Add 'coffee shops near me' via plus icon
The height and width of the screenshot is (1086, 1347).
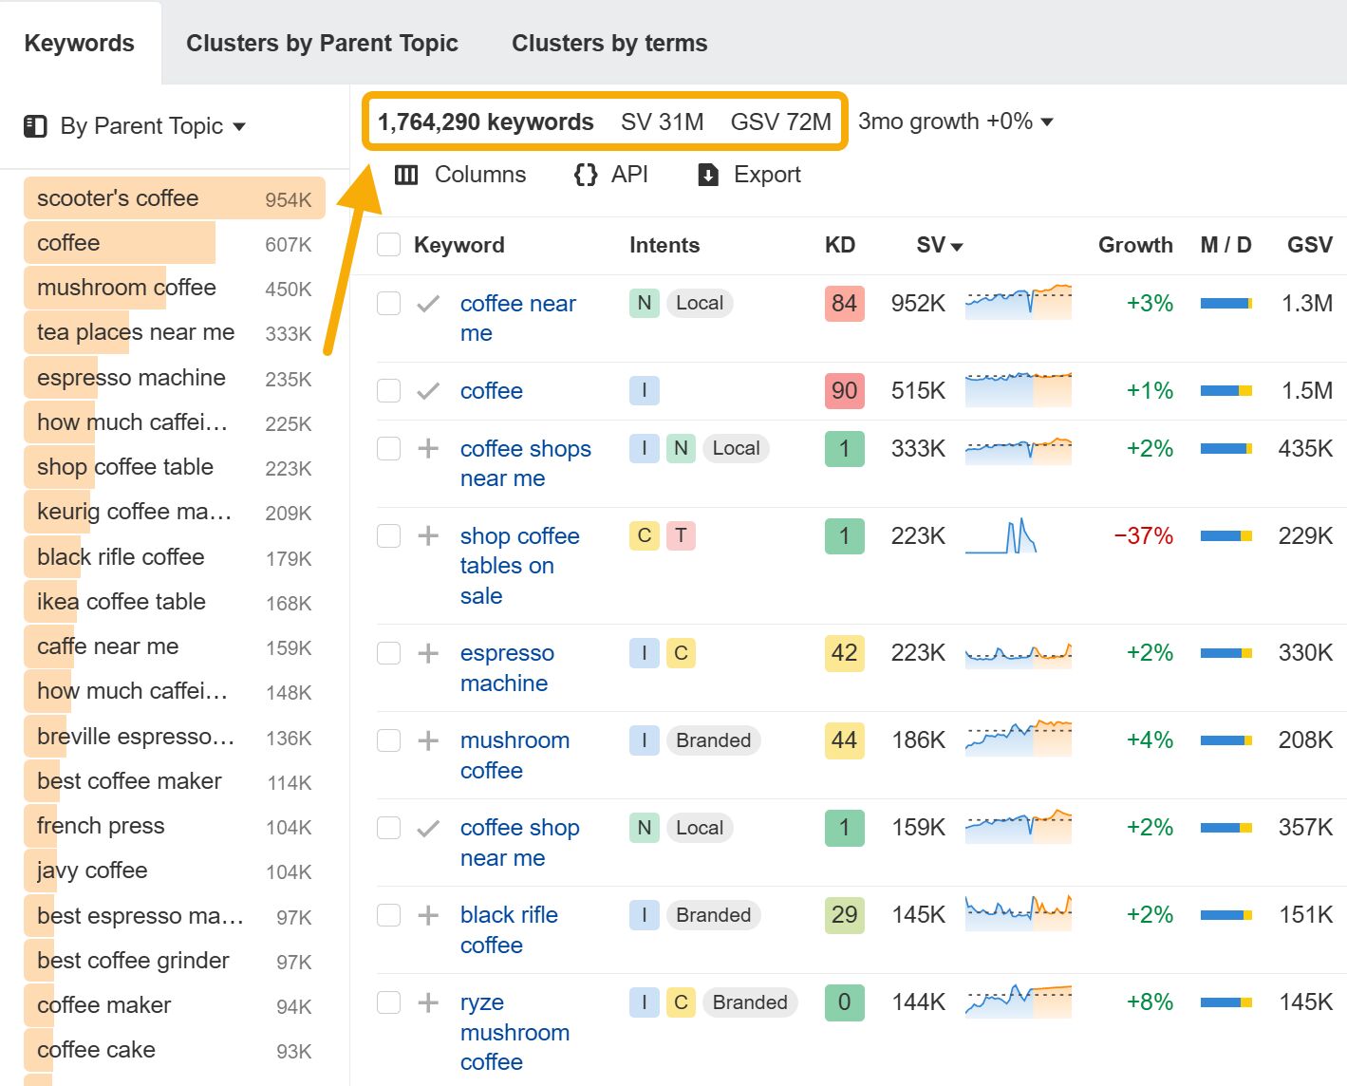pyautogui.click(x=428, y=448)
